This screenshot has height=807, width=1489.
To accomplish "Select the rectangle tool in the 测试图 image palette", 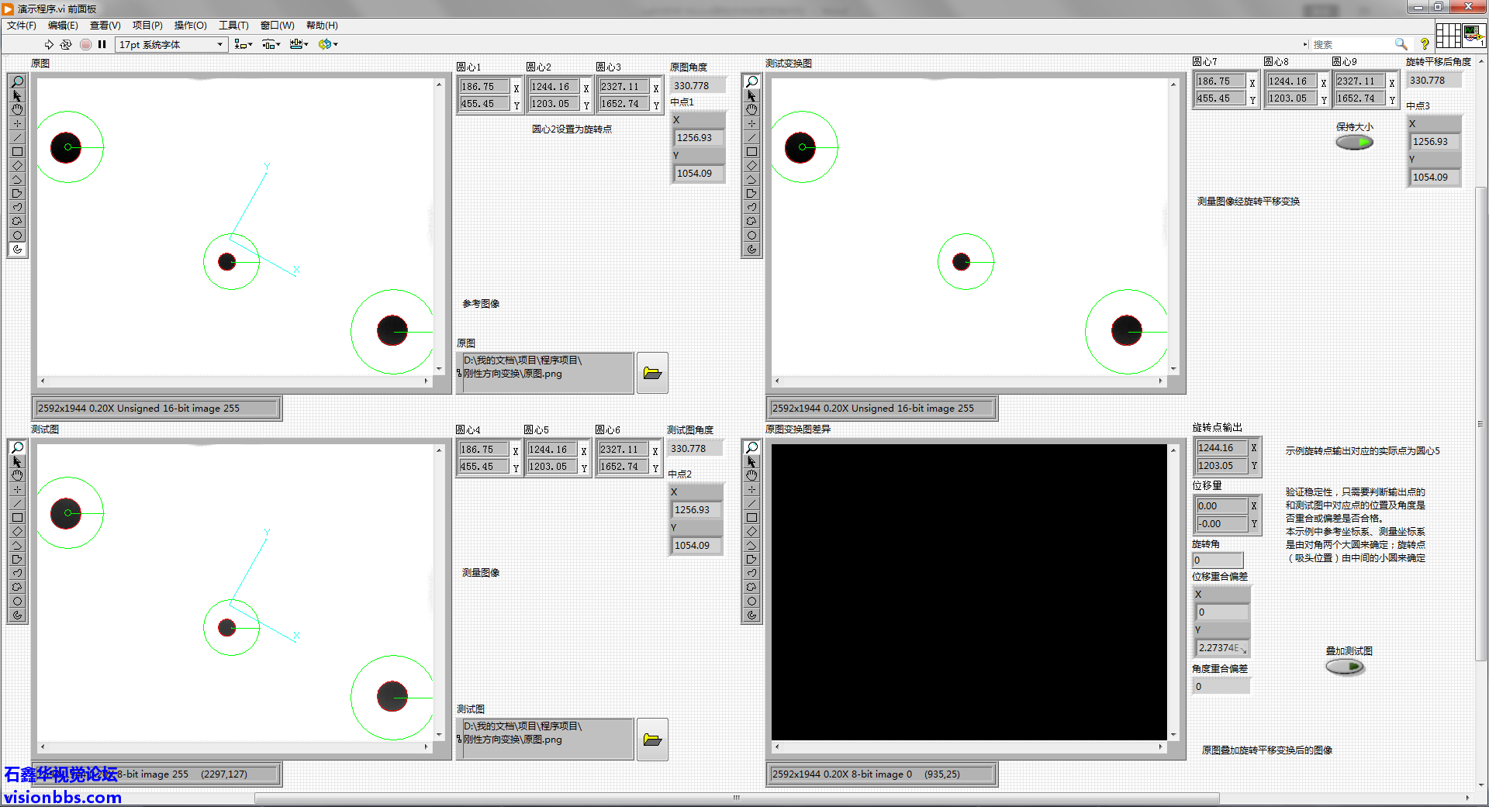I will pos(17,518).
